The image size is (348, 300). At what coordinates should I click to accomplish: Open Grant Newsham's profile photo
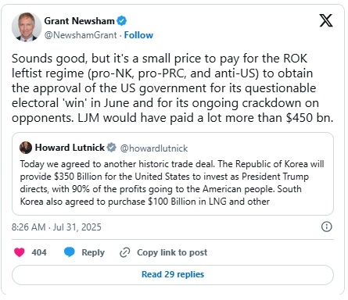pos(27,27)
